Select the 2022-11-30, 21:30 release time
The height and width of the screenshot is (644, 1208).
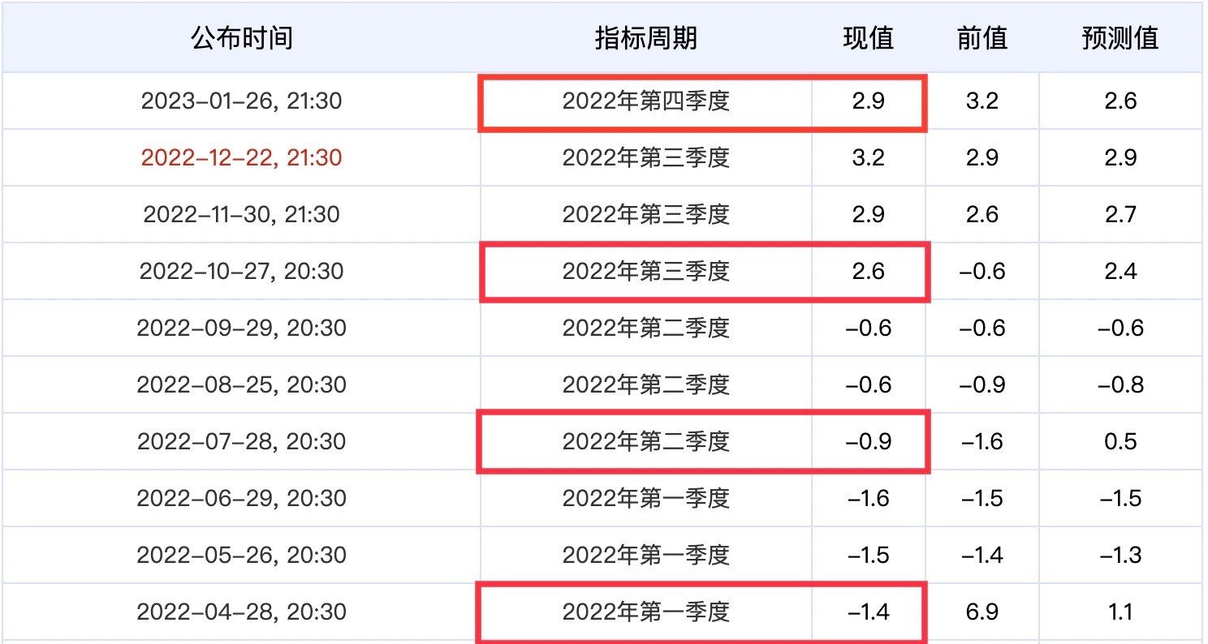point(242,214)
